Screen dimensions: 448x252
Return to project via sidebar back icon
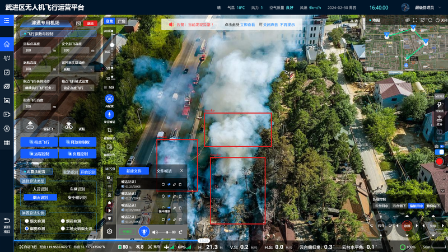point(7,220)
